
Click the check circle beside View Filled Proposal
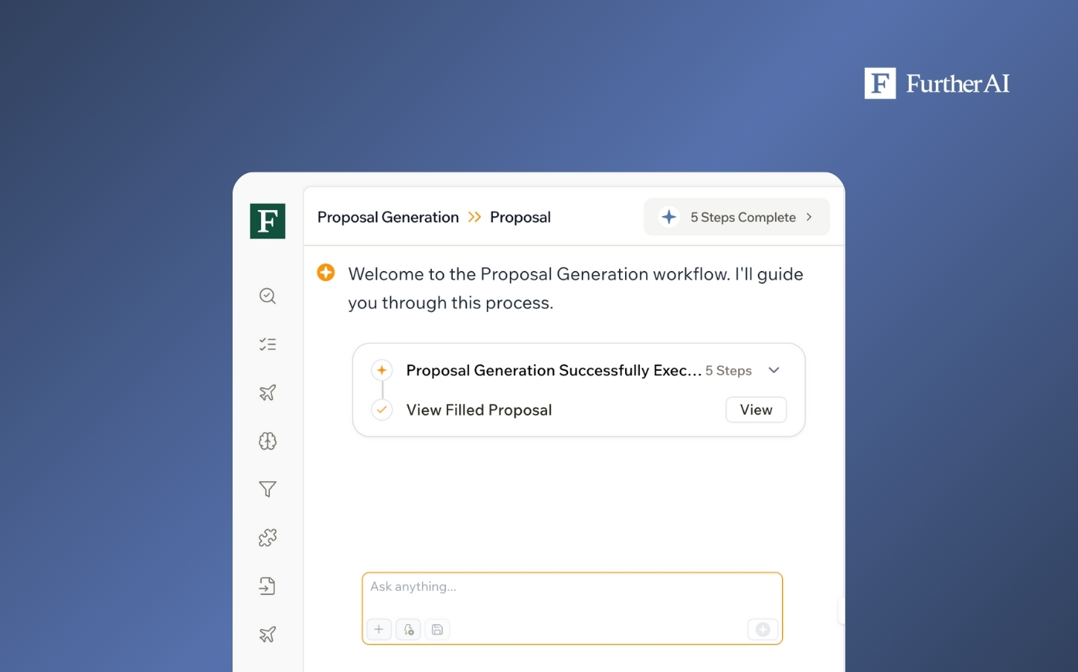382,410
